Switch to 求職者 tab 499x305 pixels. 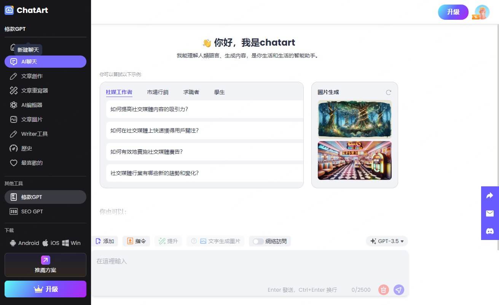click(x=191, y=92)
